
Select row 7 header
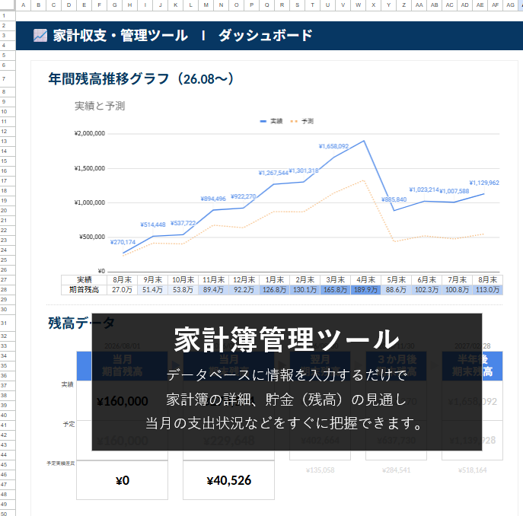coord(8,78)
